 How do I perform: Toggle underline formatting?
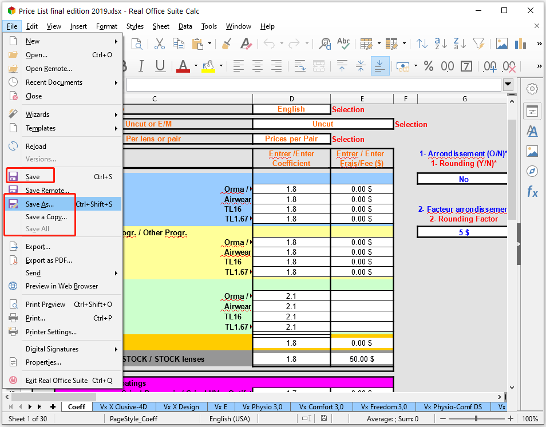(x=160, y=66)
